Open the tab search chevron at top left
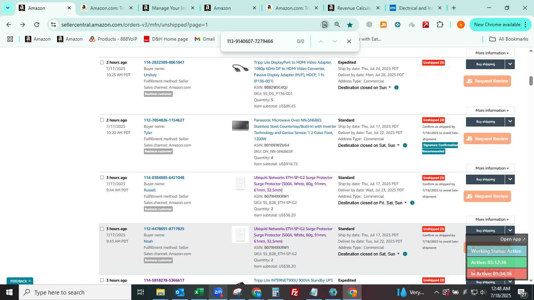Screen dimensions: 534x300 (x=8, y=8)
